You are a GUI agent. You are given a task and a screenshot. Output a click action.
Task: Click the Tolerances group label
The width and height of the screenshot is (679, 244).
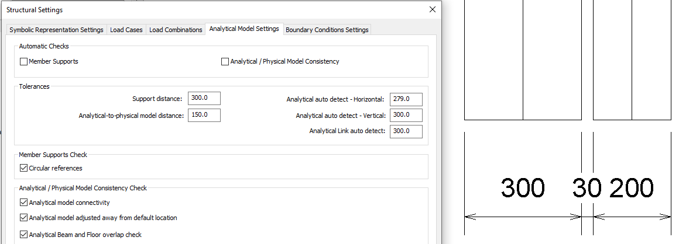pyautogui.click(x=34, y=86)
